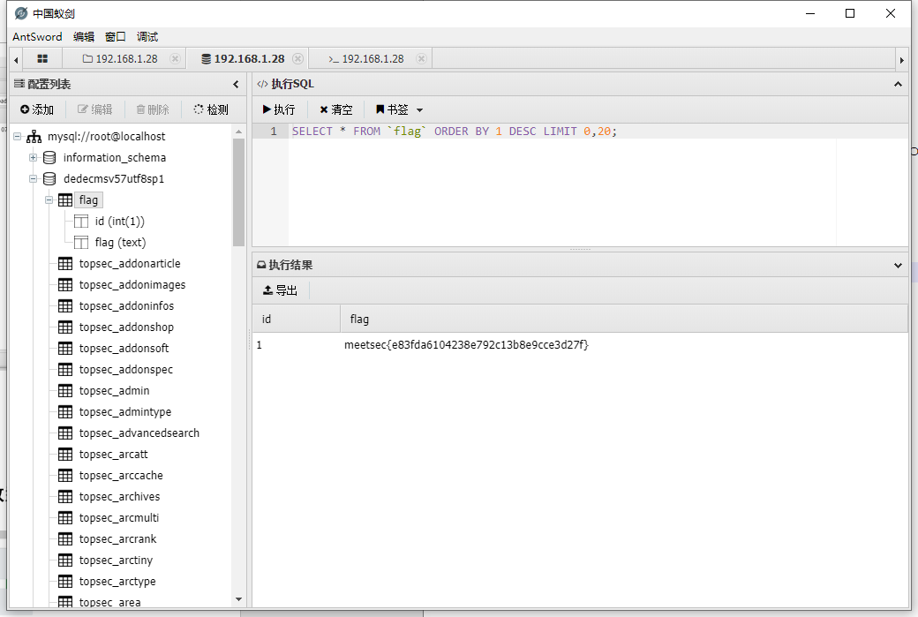This screenshot has height=617, width=918.
Task: Click 添加 to add a configuration
Action: point(37,109)
